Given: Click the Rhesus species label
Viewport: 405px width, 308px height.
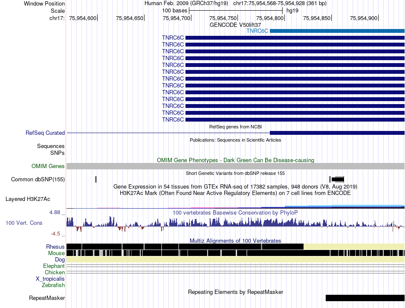Looking at the screenshot, I should tap(55, 247).
